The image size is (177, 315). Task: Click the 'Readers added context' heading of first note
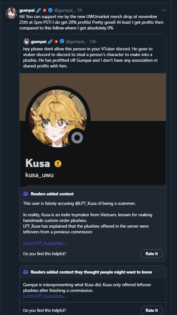coord(52,194)
